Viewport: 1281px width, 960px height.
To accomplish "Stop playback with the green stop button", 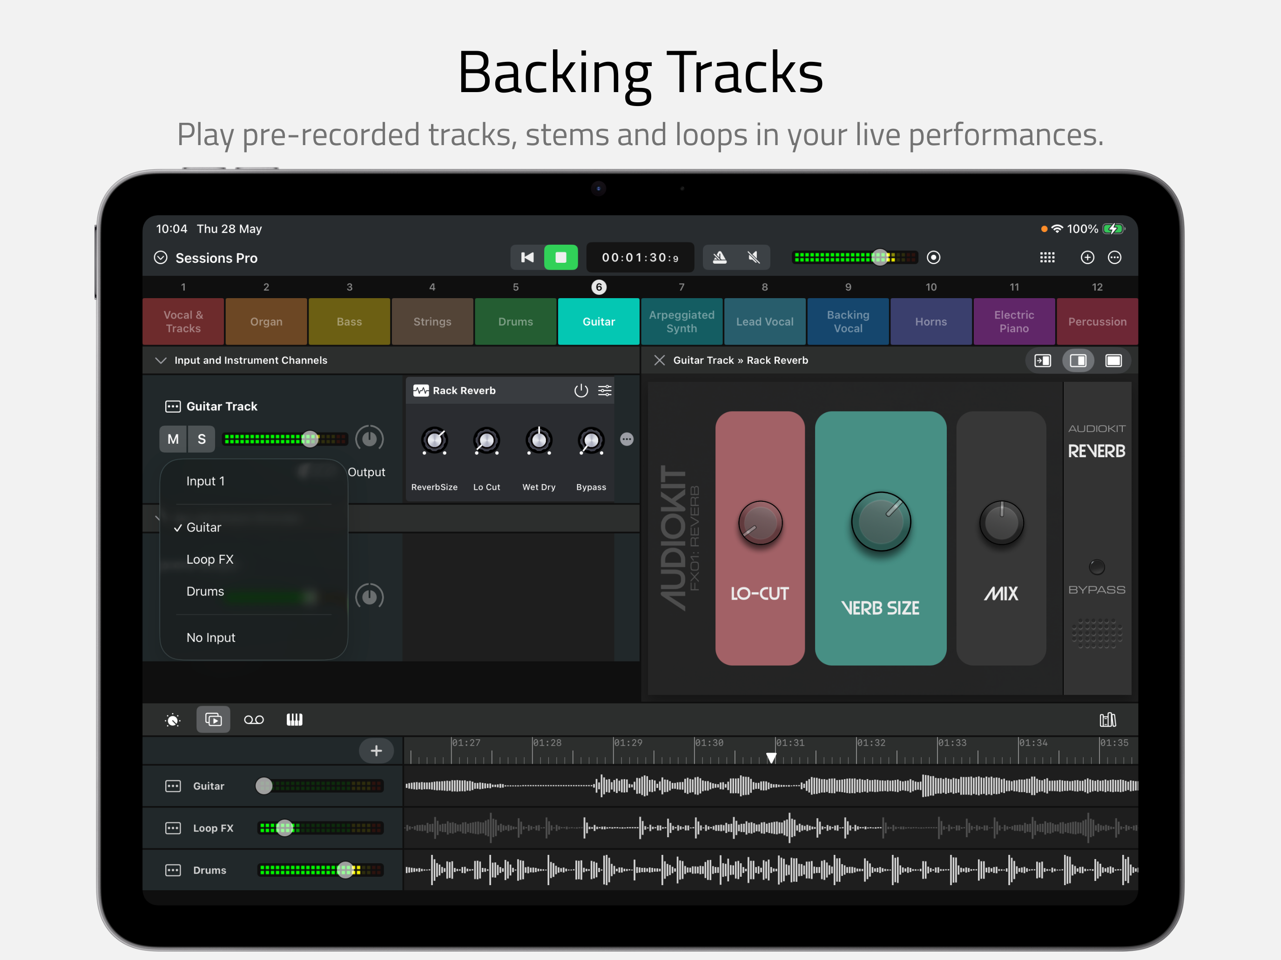I will (x=560, y=258).
